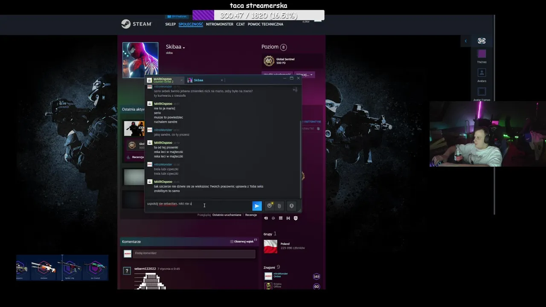Open the Avatar Frames option

click(482, 94)
